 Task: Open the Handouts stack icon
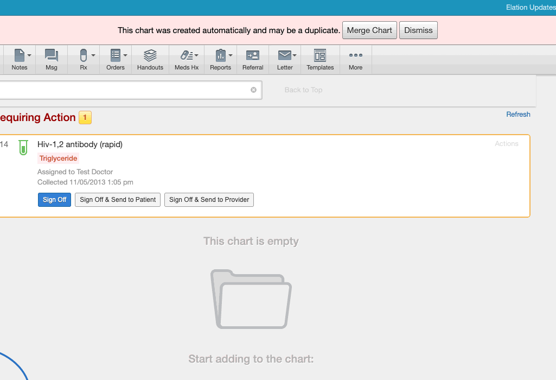pos(150,55)
